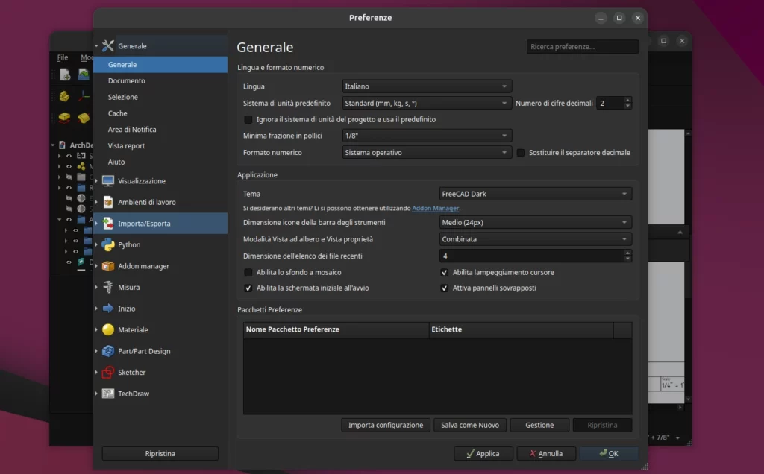Toggle Abilita lo sfondo a mosaico
This screenshot has width=764, height=474.
(248, 272)
